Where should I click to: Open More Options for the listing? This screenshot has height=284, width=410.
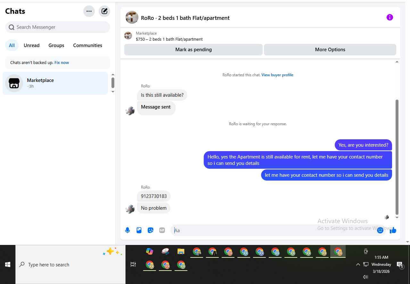(x=330, y=50)
